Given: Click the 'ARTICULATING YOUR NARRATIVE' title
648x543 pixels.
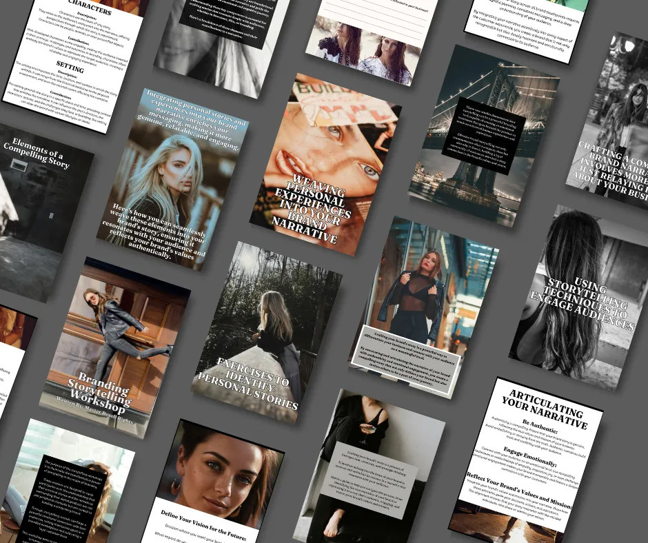Looking at the screenshot, I should pyautogui.click(x=545, y=409).
